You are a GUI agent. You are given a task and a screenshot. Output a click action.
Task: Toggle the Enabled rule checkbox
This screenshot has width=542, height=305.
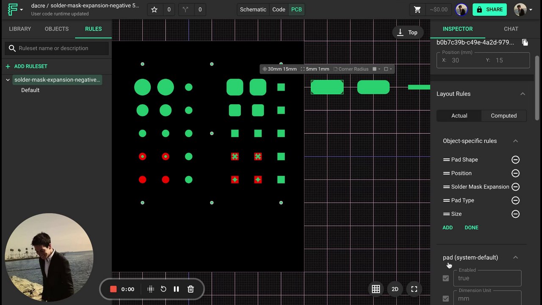tap(446, 278)
